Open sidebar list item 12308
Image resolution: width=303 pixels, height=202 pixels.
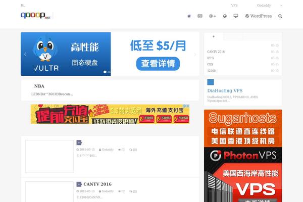point(212,71)
